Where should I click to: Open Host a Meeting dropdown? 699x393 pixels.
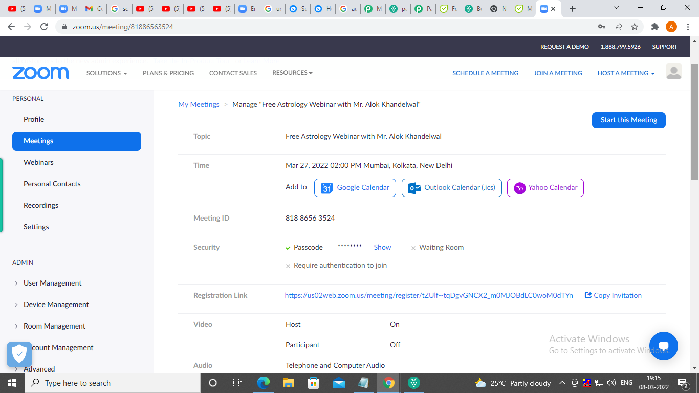point(626,73)
